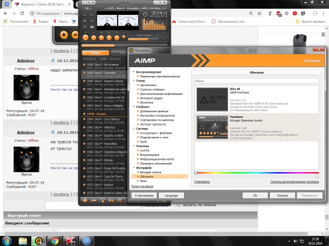Open Яндекс bookmark in bookmarks bar
This screenshot has height=246, width=329.
tap(41, 22)
